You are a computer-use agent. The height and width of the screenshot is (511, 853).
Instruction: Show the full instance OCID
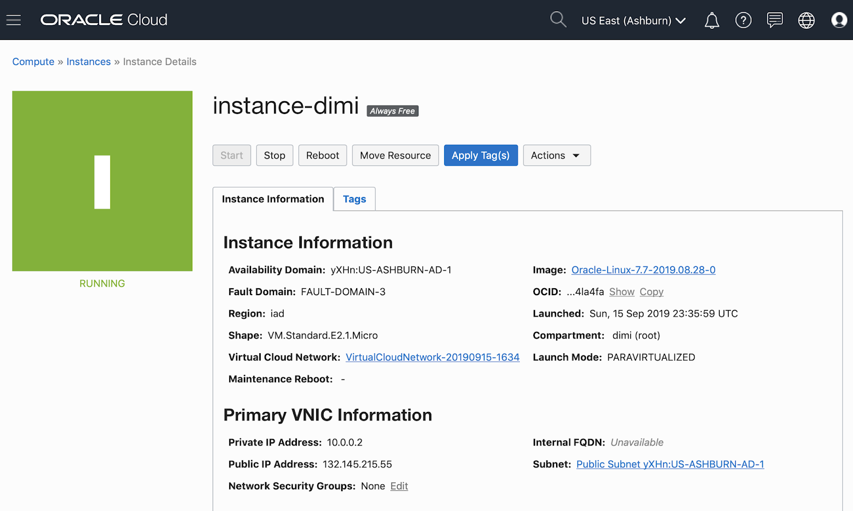(622, 291)
